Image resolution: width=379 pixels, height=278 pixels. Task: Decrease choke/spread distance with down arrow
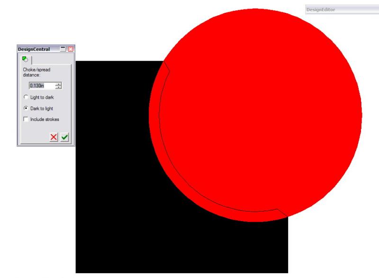click(58, 87)
